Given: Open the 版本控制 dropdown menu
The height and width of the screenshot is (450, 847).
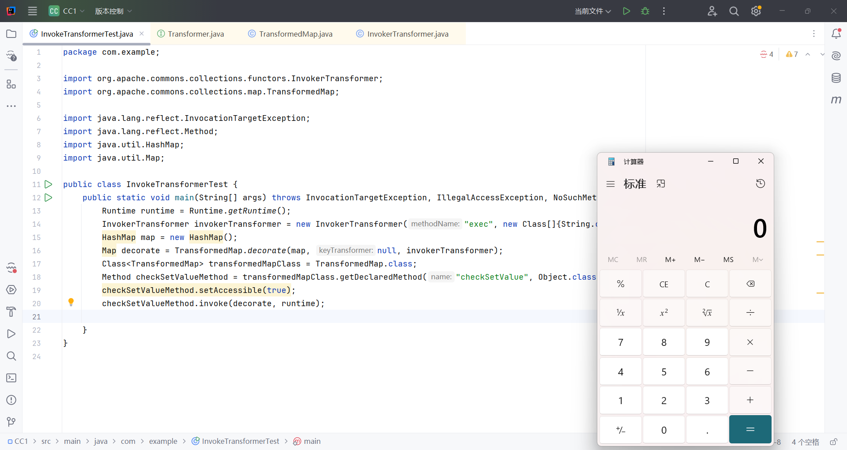Looking at the screenshot, I should [113, 11].
